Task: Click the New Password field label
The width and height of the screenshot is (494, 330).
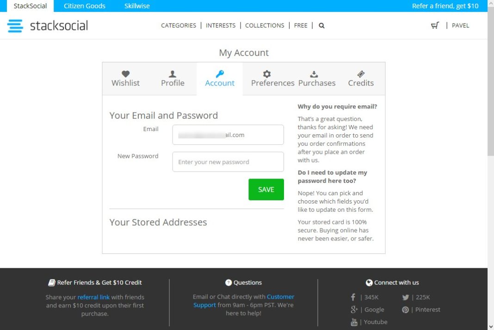Action: pos(138,156)
